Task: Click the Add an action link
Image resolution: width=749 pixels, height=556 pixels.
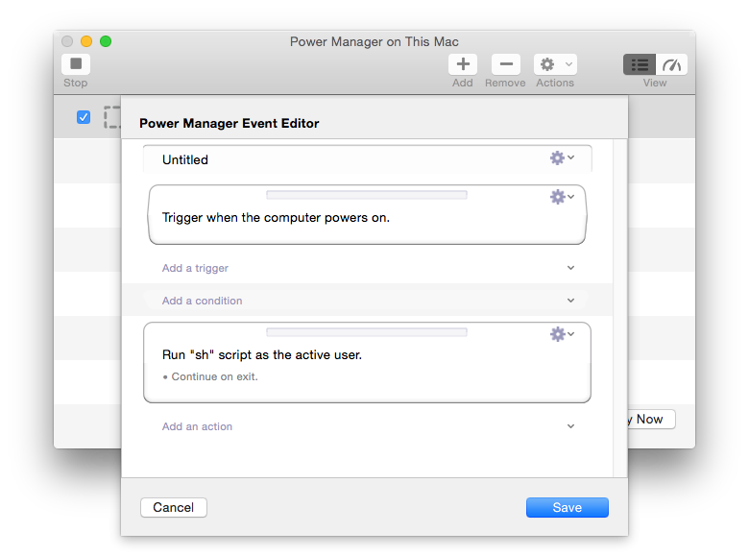Action: [x=197, y=426]
